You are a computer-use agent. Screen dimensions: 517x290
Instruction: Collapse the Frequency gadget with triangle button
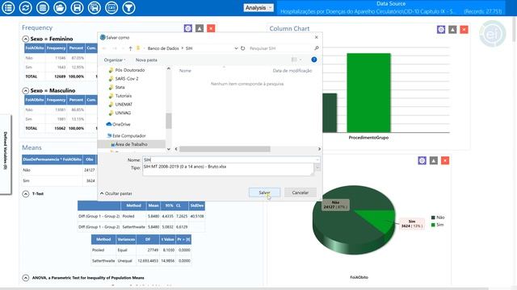200,28
